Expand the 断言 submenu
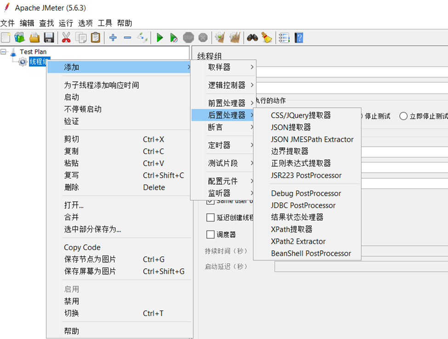The image size is (448, 339). [223, 127]
